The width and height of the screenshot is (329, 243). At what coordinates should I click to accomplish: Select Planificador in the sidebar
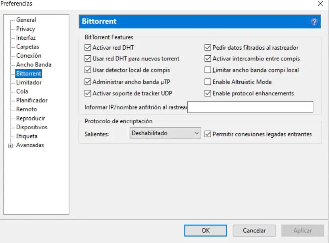[32, 101]
